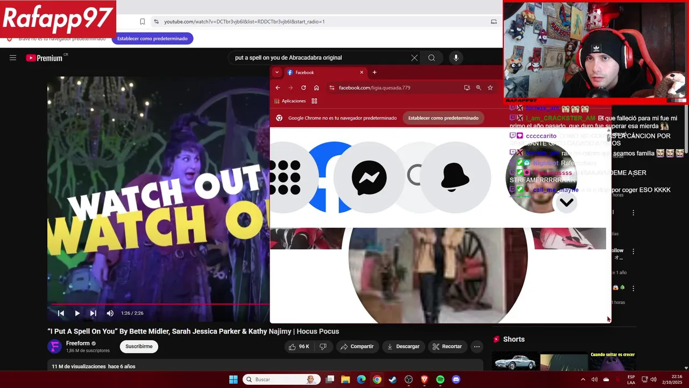Skip to the next video in player
Image resolution: width=689 pixels, height=388 pixels.
click(x=93, y=313)
